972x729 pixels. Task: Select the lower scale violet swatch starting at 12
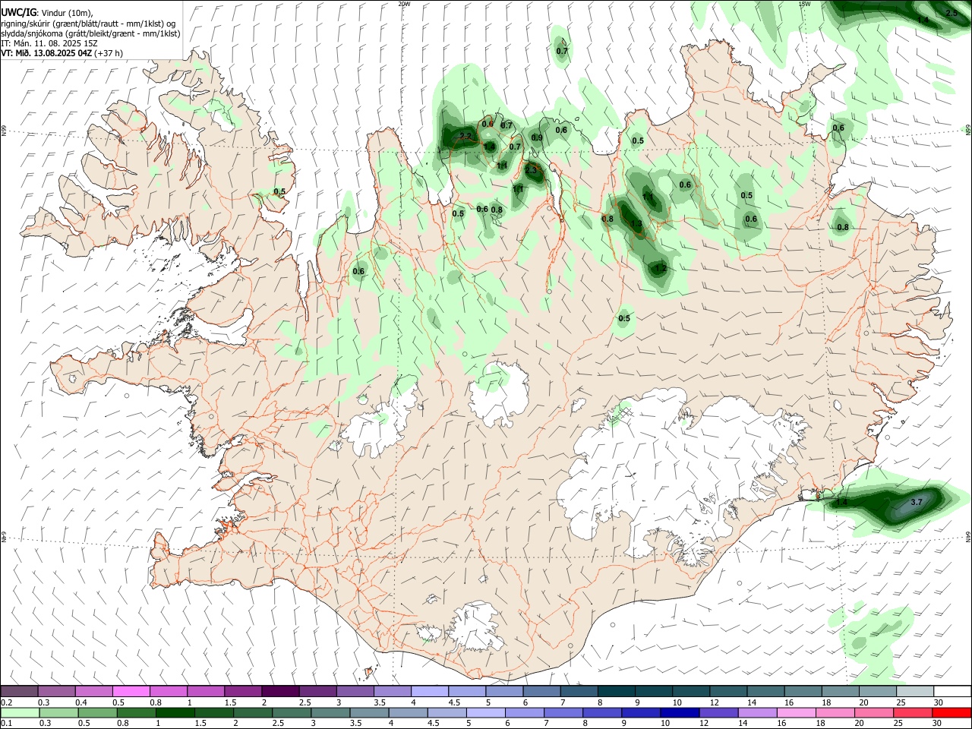click(718, 712)
